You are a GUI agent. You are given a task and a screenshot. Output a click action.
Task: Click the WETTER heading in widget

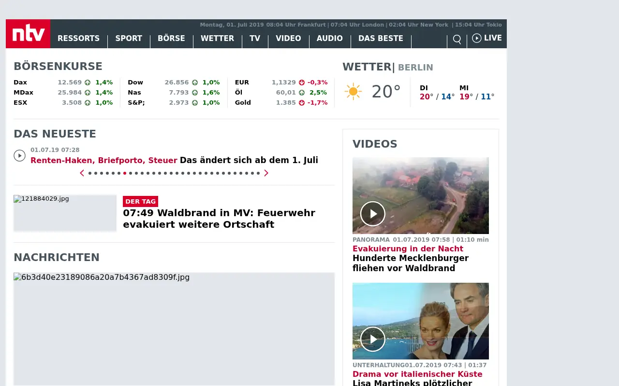pyautogui.click(x=367, y=67)
